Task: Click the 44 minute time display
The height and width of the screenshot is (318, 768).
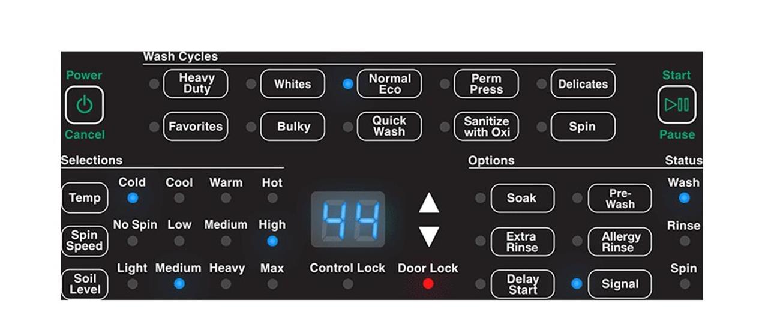Action: click(348, 220)
